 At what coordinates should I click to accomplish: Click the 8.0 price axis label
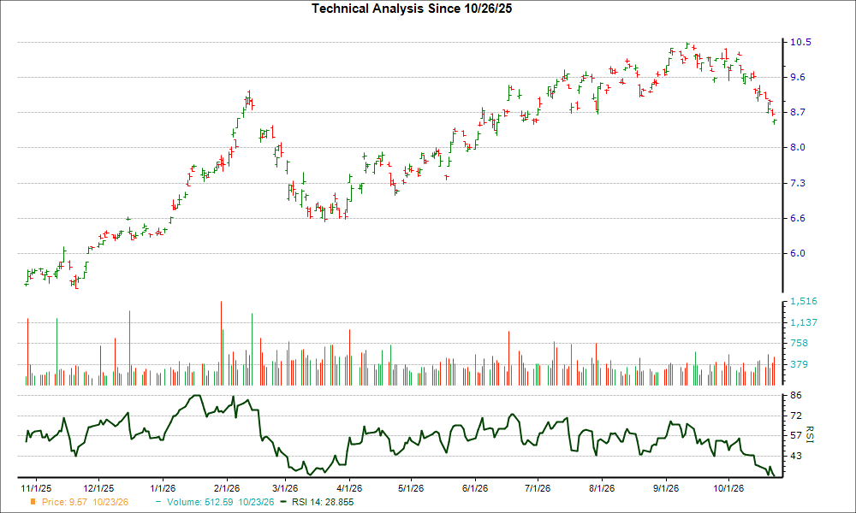point(798,147)
